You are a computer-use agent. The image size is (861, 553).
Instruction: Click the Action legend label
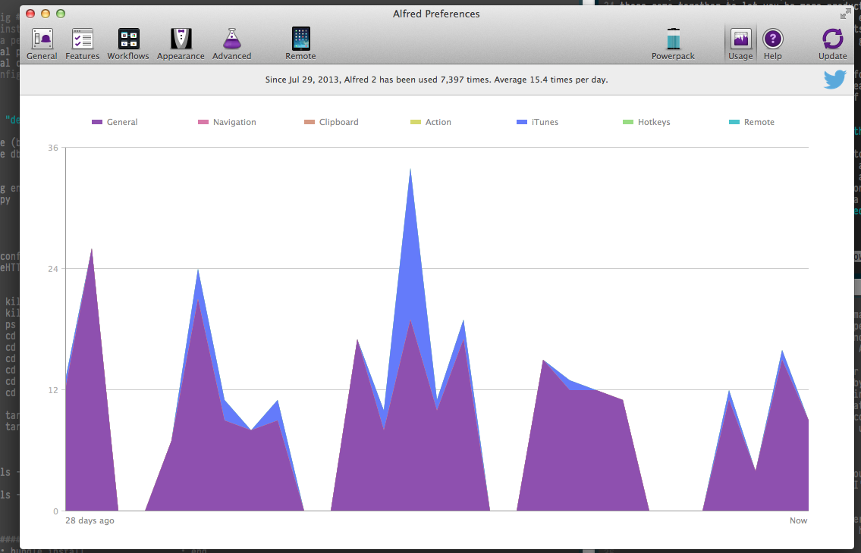point(438,122)
